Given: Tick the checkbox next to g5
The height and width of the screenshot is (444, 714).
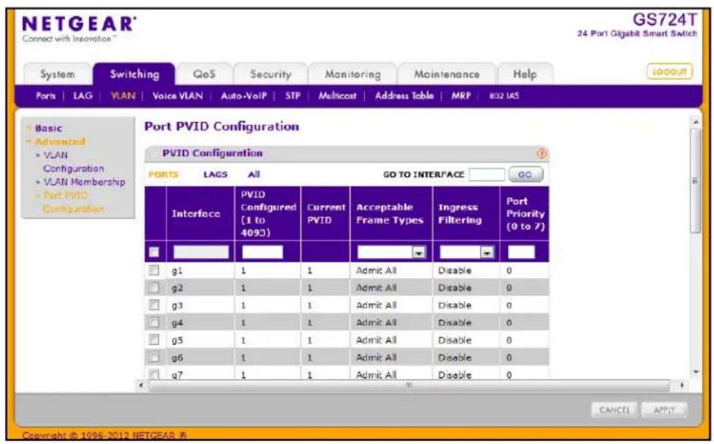Looking at the screenshot, I should [154, 340].
